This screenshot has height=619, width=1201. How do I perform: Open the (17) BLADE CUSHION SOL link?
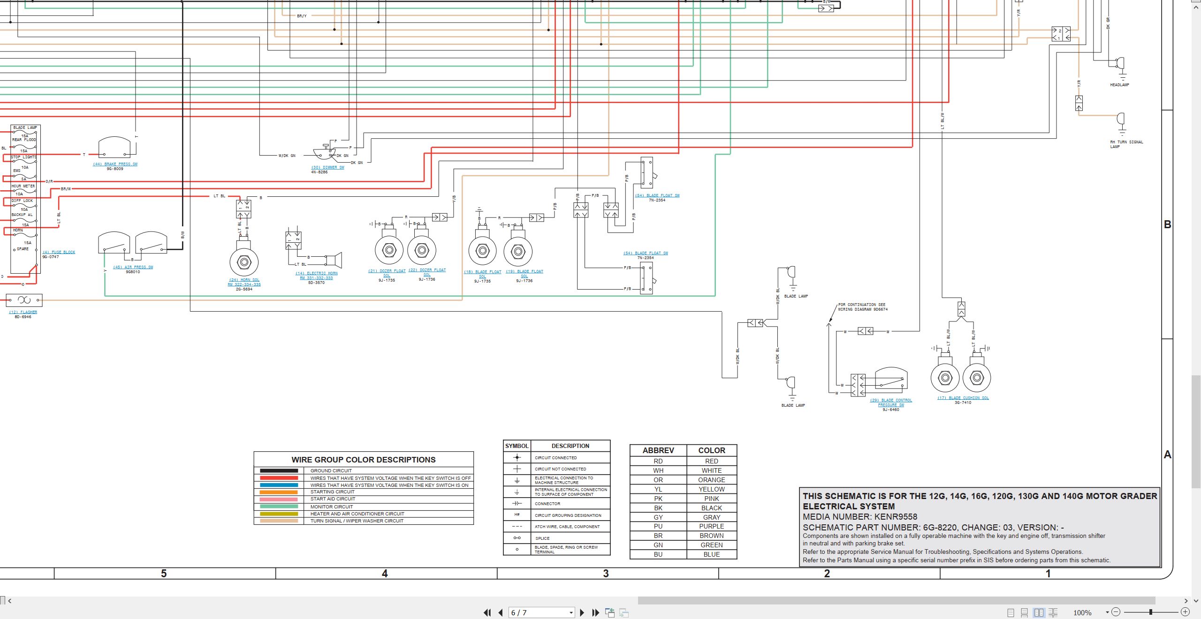[963, 398]
